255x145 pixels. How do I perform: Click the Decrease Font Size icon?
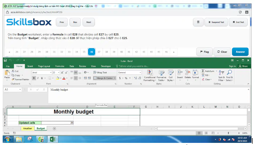point(66,72)
